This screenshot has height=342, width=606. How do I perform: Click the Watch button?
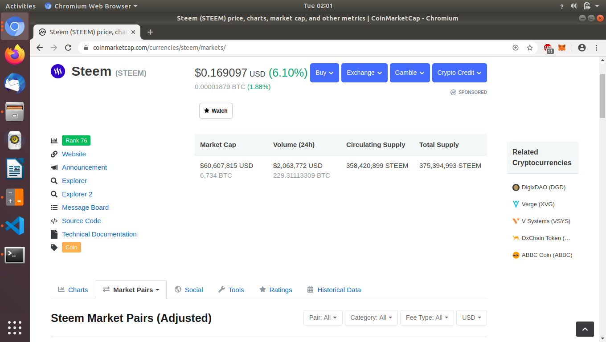pyautogui.click(x=216, y=111)
